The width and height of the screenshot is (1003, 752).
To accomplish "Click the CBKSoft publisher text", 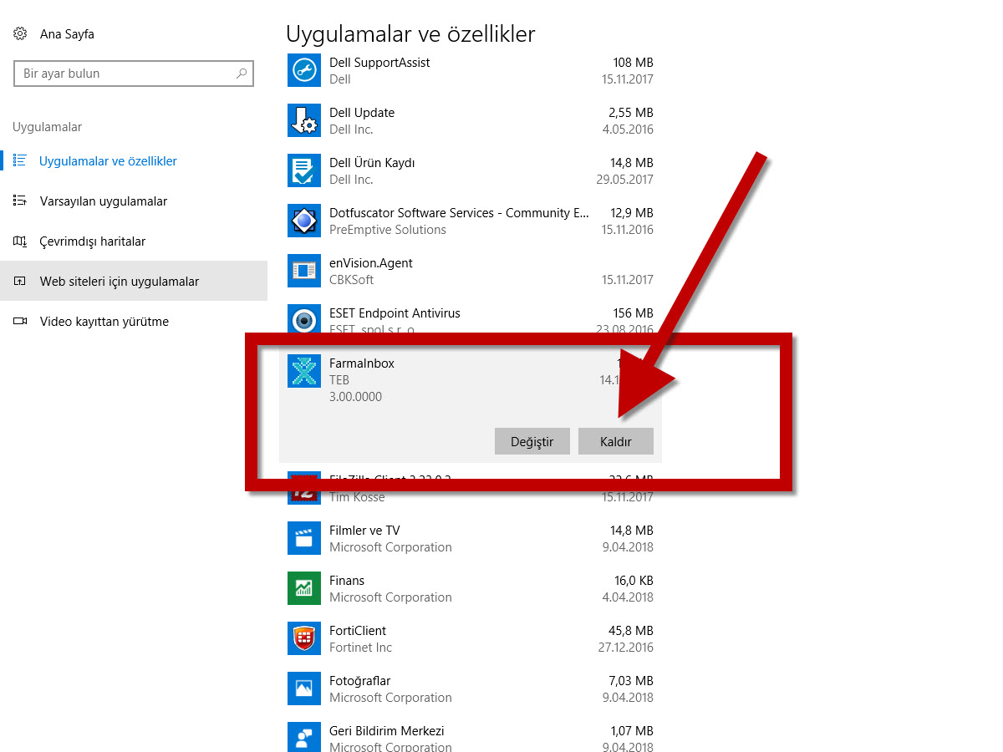I will [x=352, y=280].
